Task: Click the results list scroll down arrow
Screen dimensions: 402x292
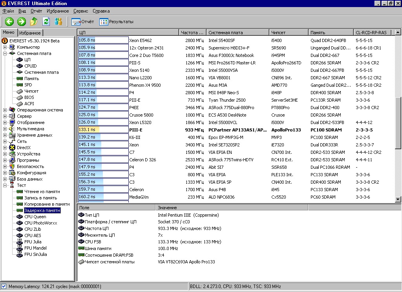Action: pos(398,200)
